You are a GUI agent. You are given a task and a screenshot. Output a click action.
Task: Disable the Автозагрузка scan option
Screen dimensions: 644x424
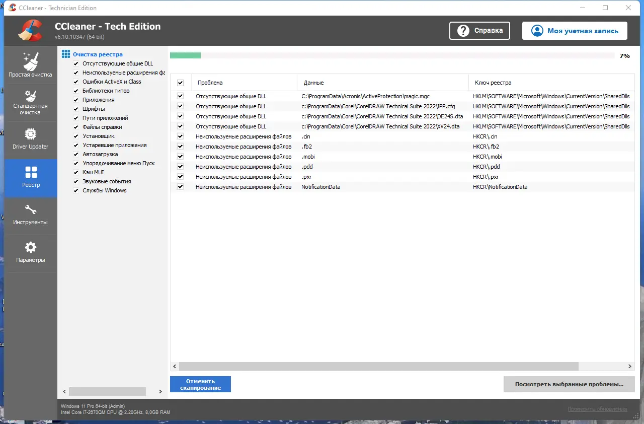pos(75,154)
